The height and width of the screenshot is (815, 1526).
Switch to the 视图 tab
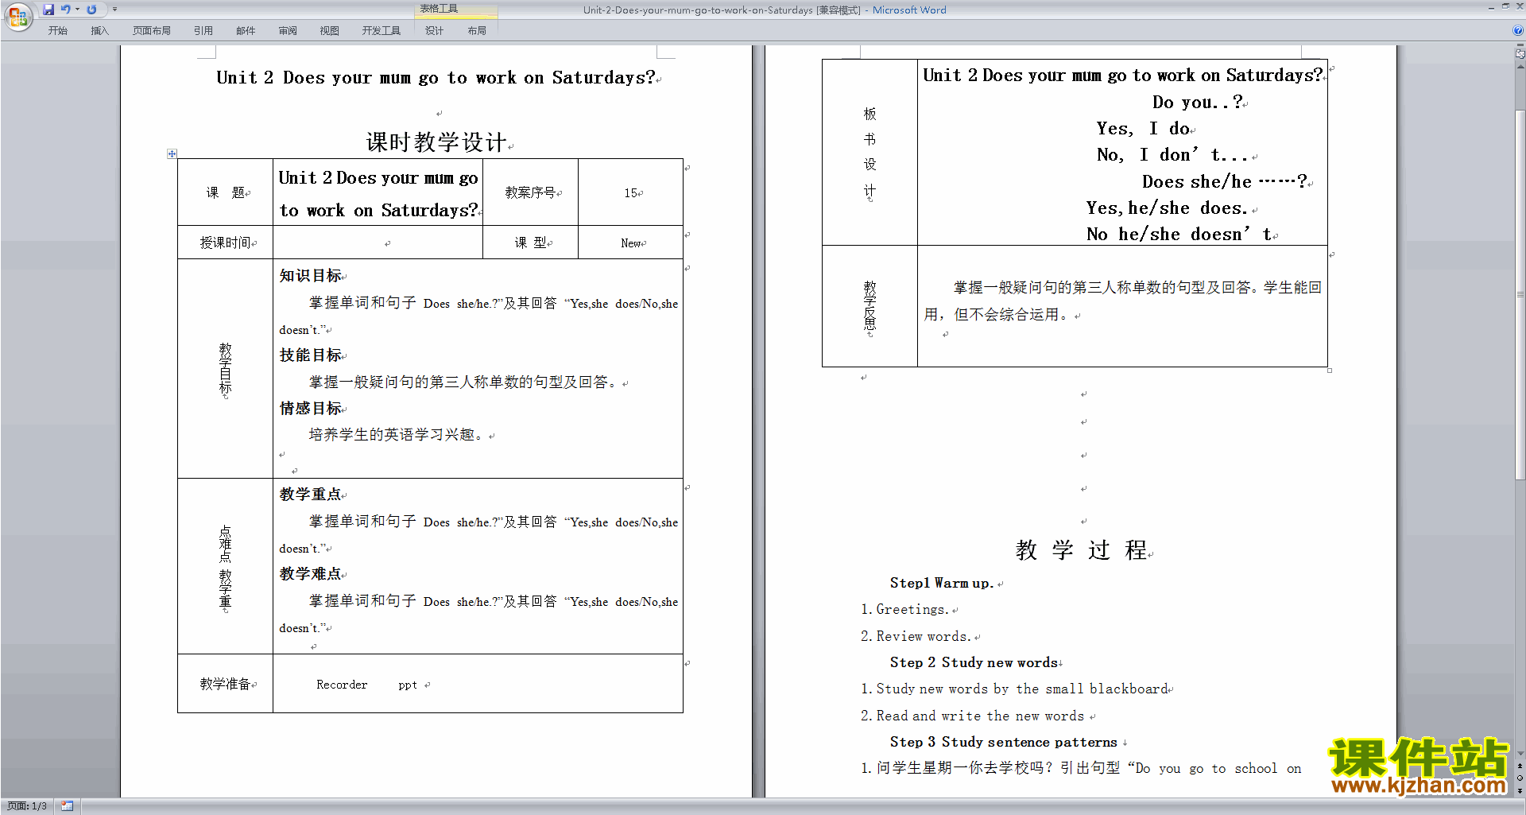pos(330,31)
